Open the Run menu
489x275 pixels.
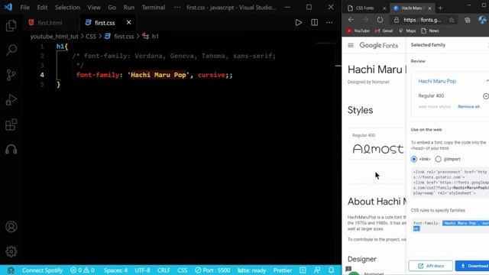(x=129, y=8)
